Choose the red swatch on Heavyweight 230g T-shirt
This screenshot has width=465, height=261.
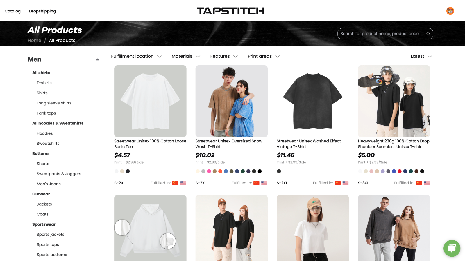point(400,171)
